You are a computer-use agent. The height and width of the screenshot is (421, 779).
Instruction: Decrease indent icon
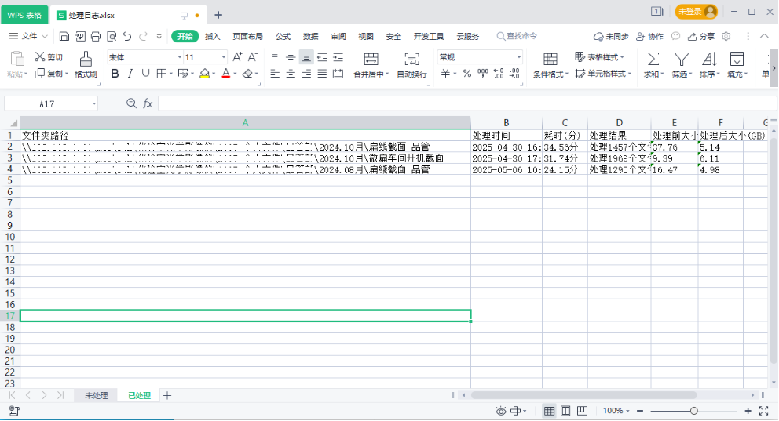323,57
